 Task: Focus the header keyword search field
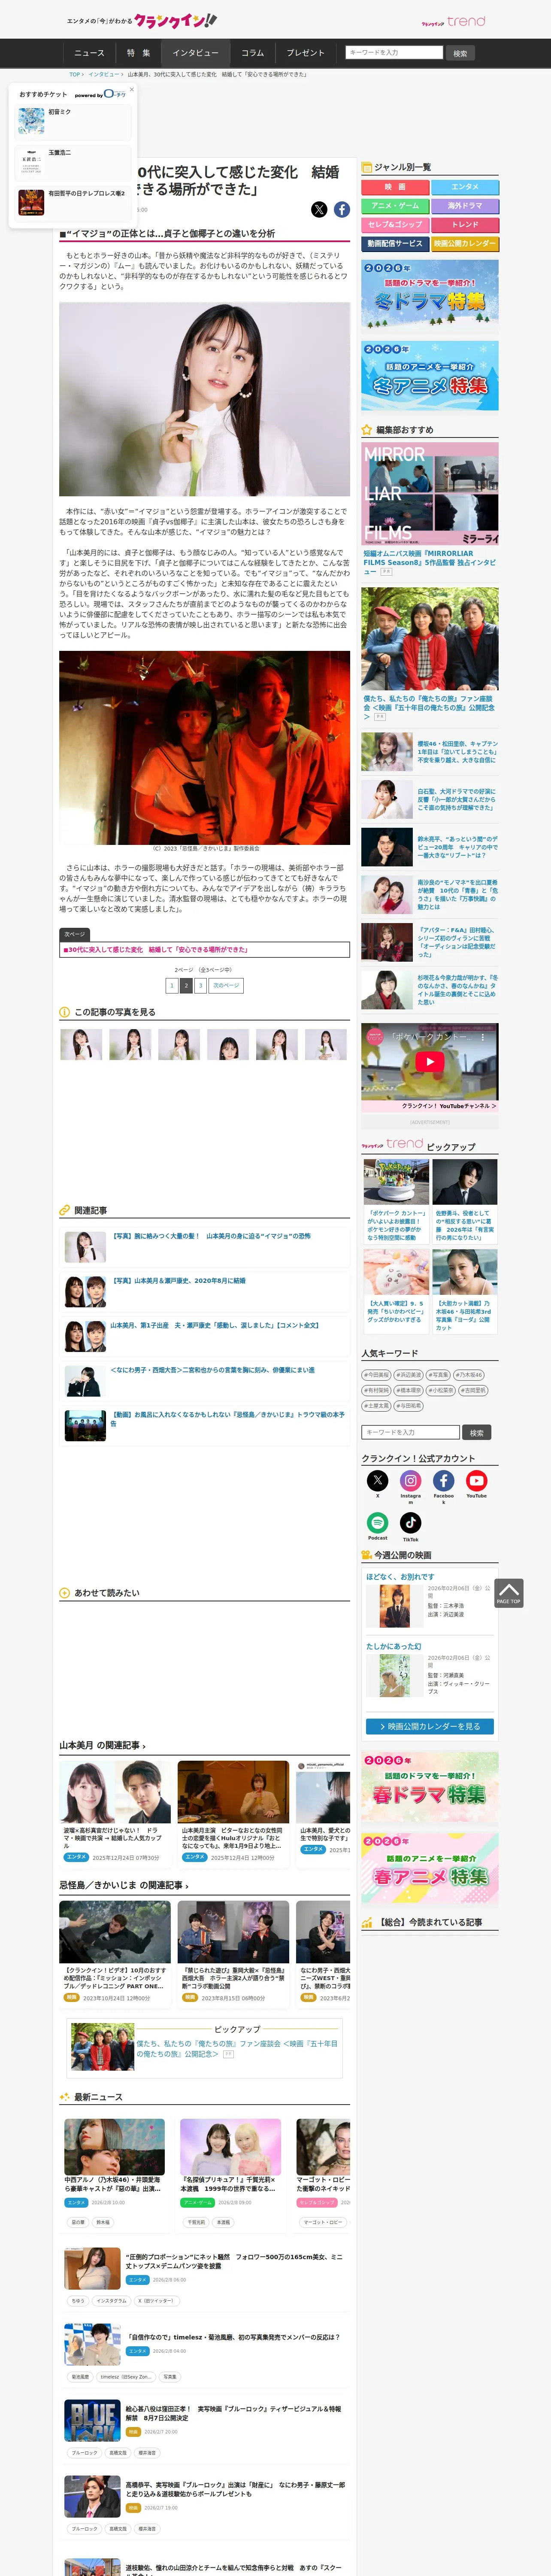[394, 52]
